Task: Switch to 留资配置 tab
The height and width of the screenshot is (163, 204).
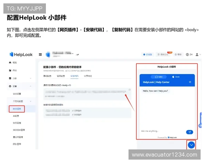Action: tap(61, 76)
